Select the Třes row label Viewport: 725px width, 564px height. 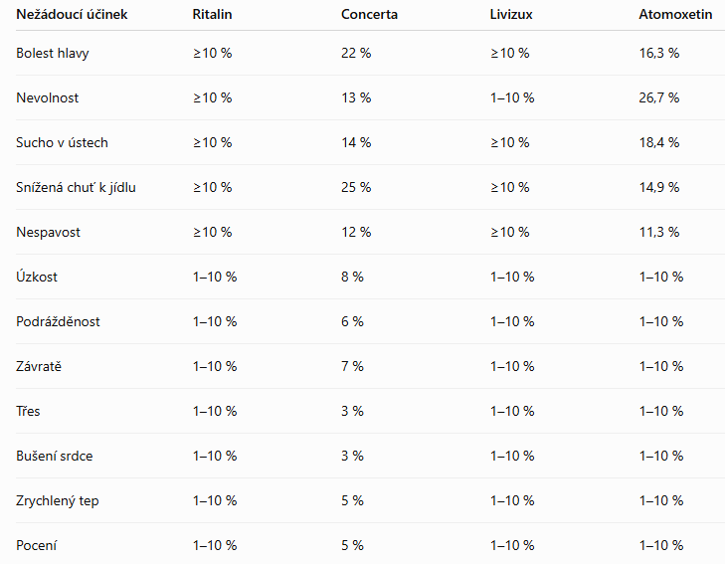pos(28,411)
